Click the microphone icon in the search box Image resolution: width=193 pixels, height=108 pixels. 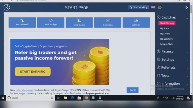click(52, 98)
